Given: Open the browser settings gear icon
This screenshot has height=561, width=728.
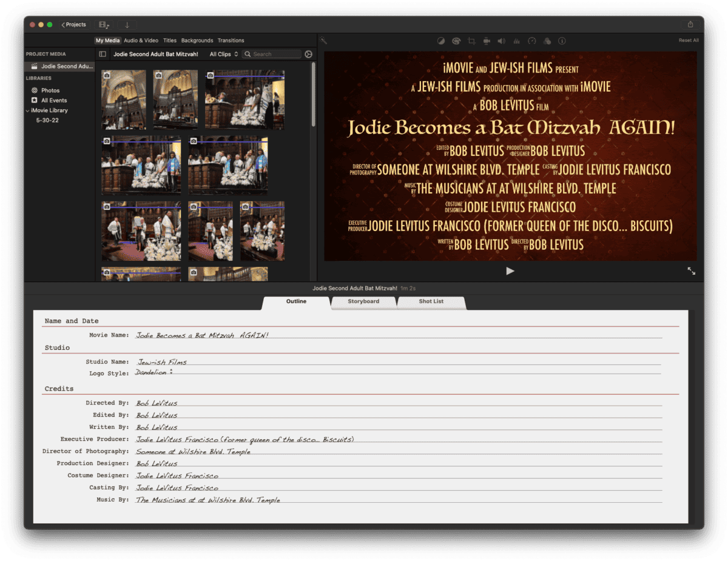Looking at the screenshot, I should click(308, 54).
